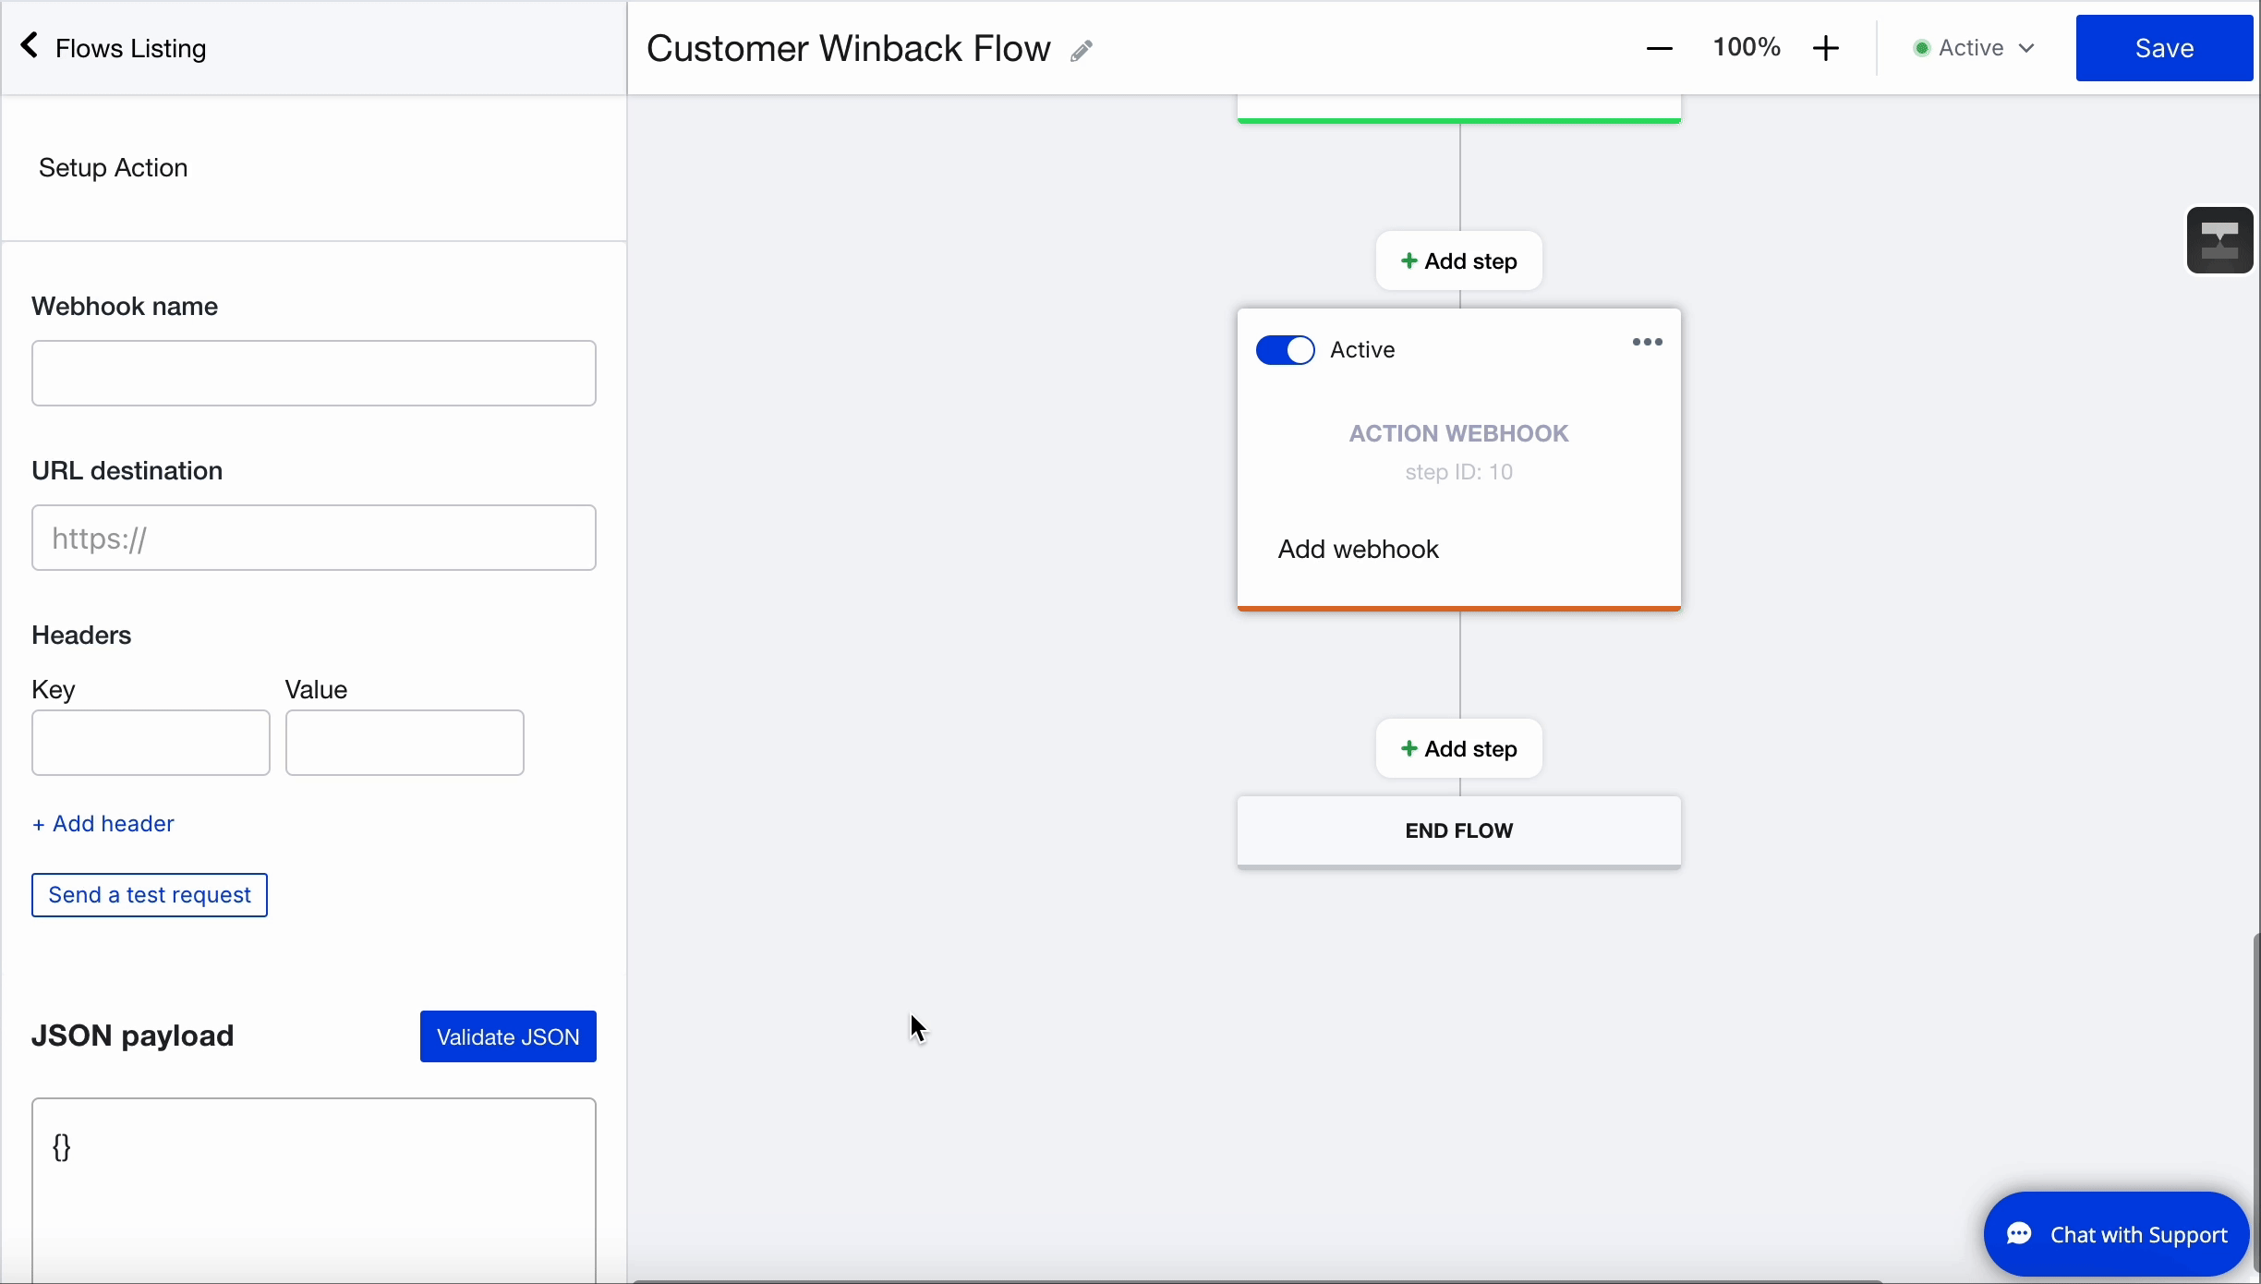Edit the flow name with the pencil icon
This screenshot has width=2261, height=1284.
(1082, 51)
